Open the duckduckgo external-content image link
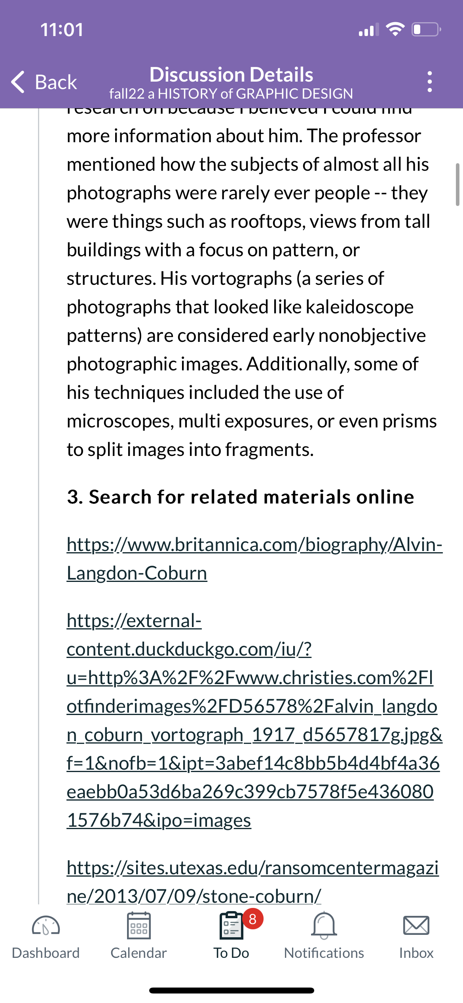 [x=254, y=721]
